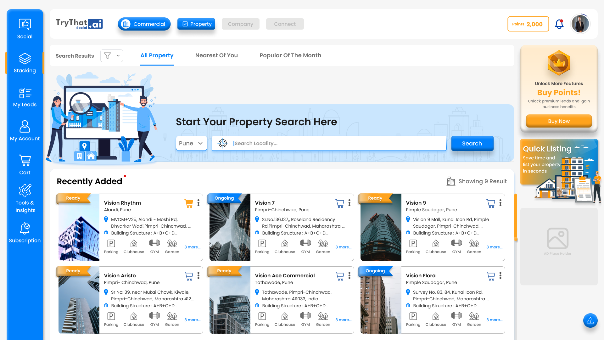
Task: Switch to Popular Of The Month tab
Action: [290, 55]
